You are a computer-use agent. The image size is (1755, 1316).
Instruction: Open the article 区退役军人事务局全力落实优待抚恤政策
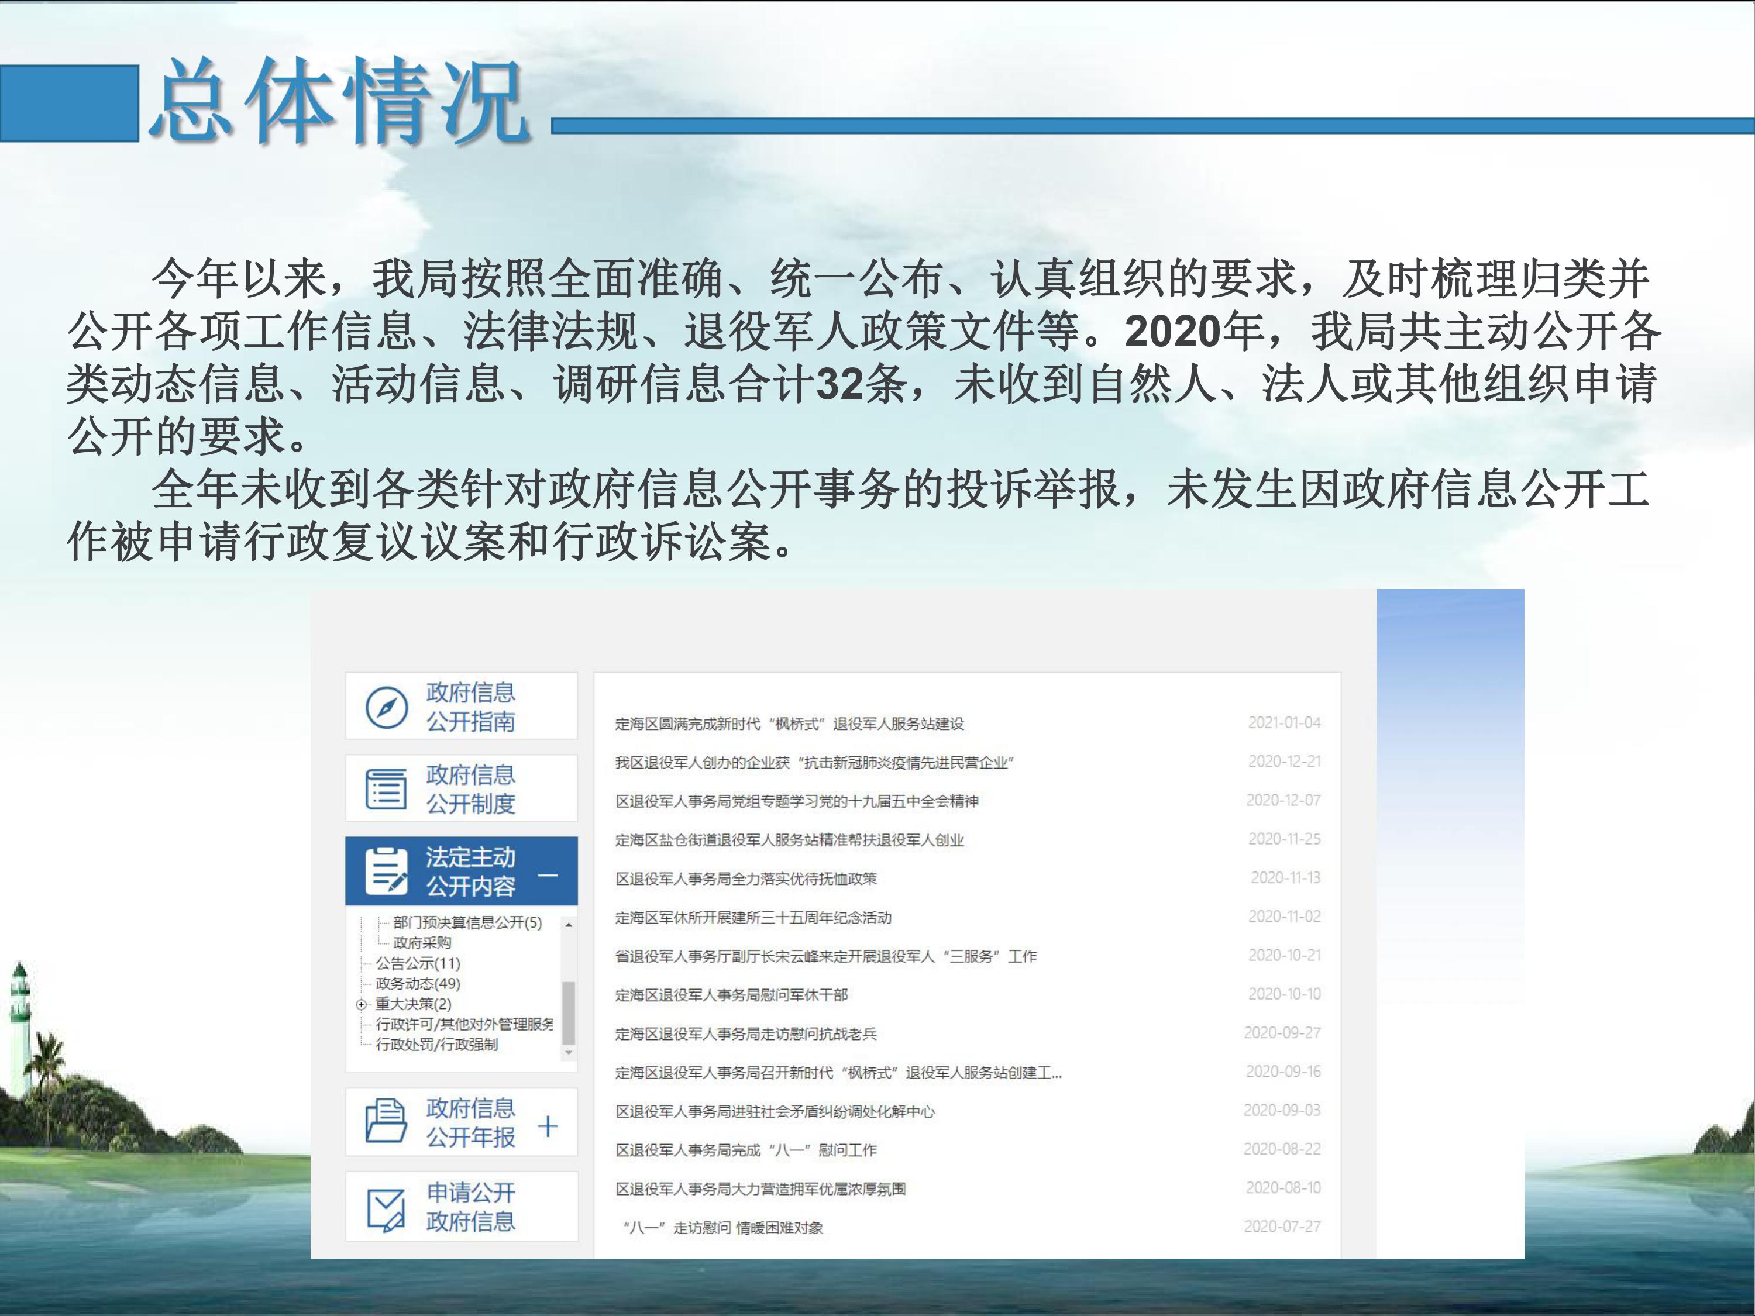[746, 879]
